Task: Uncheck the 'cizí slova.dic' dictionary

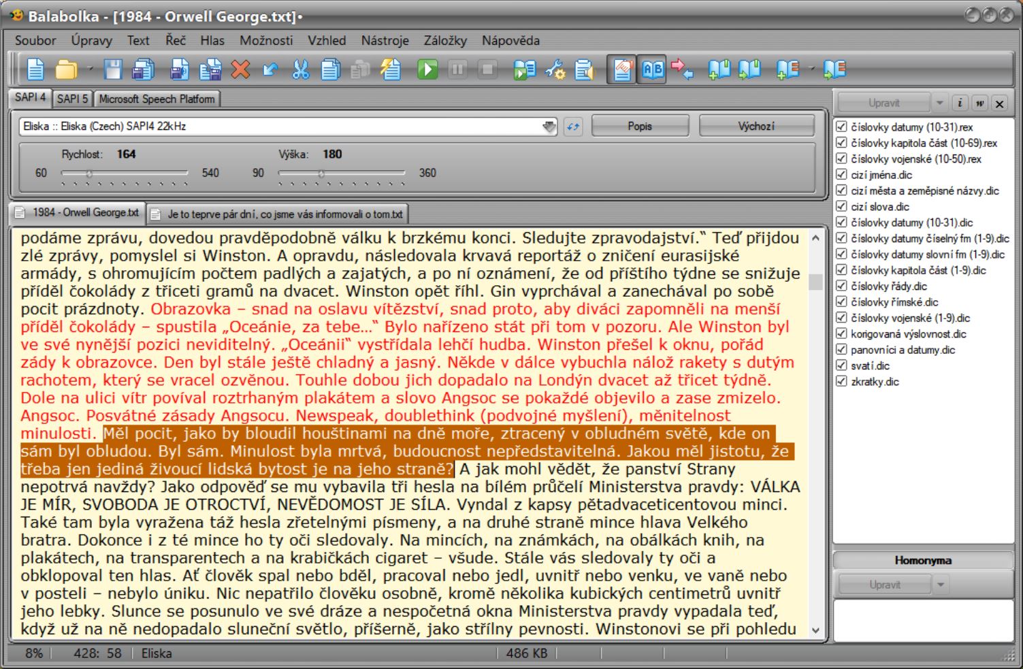Action: point(841,206)
